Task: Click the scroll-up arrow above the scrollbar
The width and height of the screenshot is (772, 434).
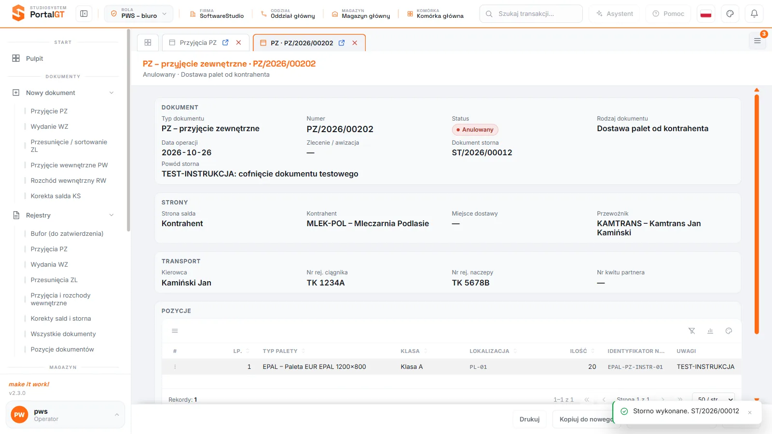Action: [x=757, y=90]
